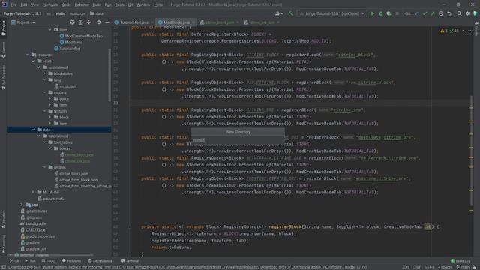This screenshot has width=480, height=270.
Task: Expand the blockstates folder
Action: [44, 73]
